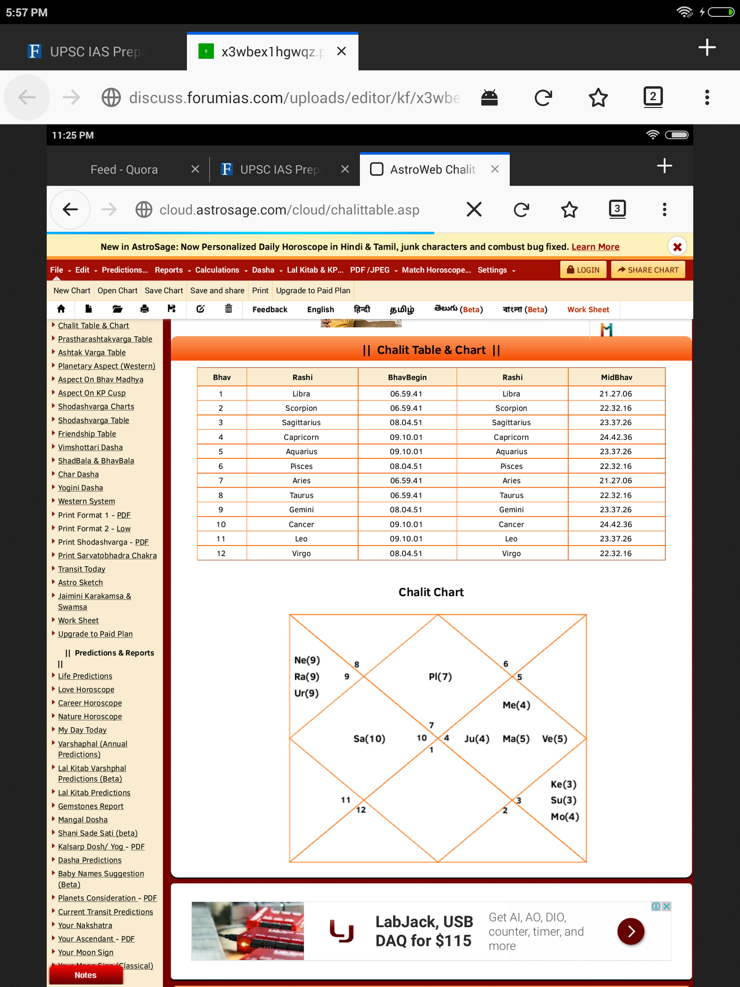Switch to the Feed - Quora tab

pos(124,170)
